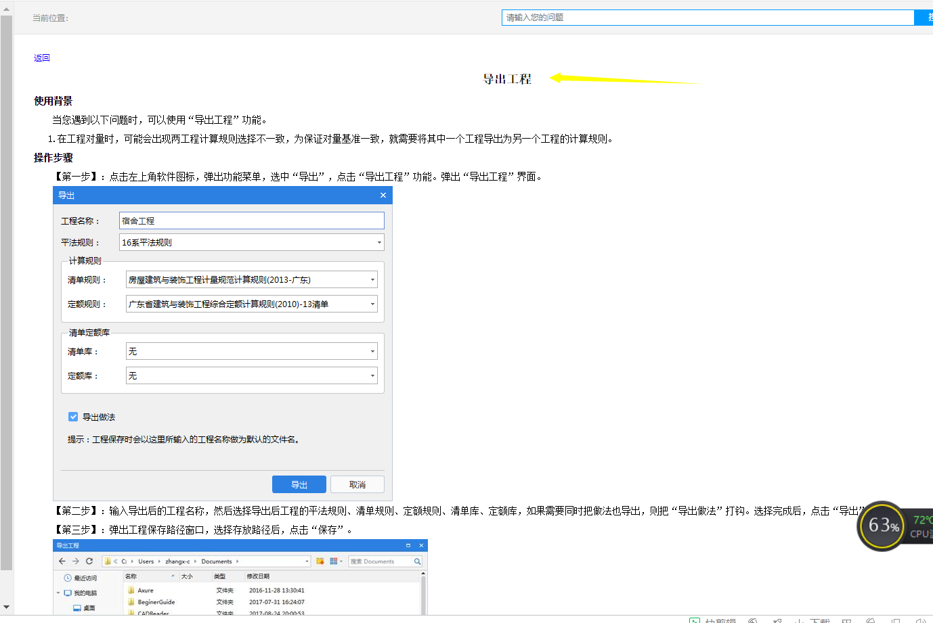Viewport: 933px width, 623px height.
Task: Select 桌面 in the sidebar
Action: coord(89,608)
